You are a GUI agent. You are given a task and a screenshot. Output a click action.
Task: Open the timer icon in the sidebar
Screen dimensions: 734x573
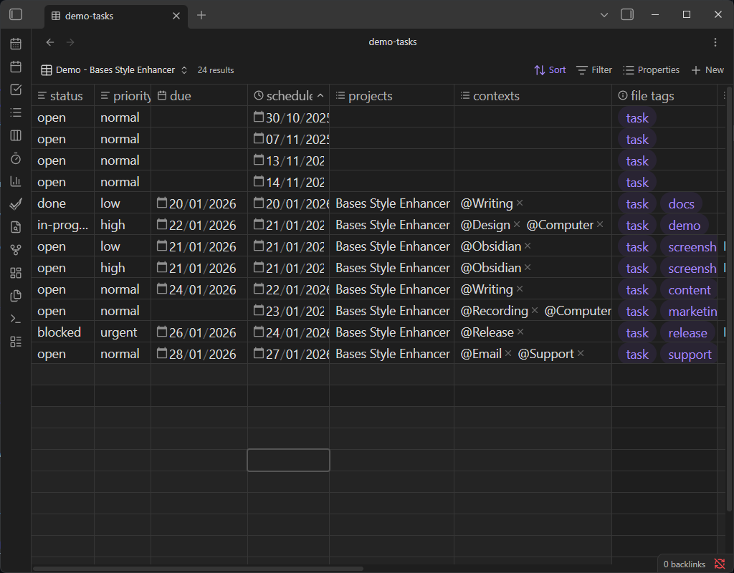[x=16, y=158]
